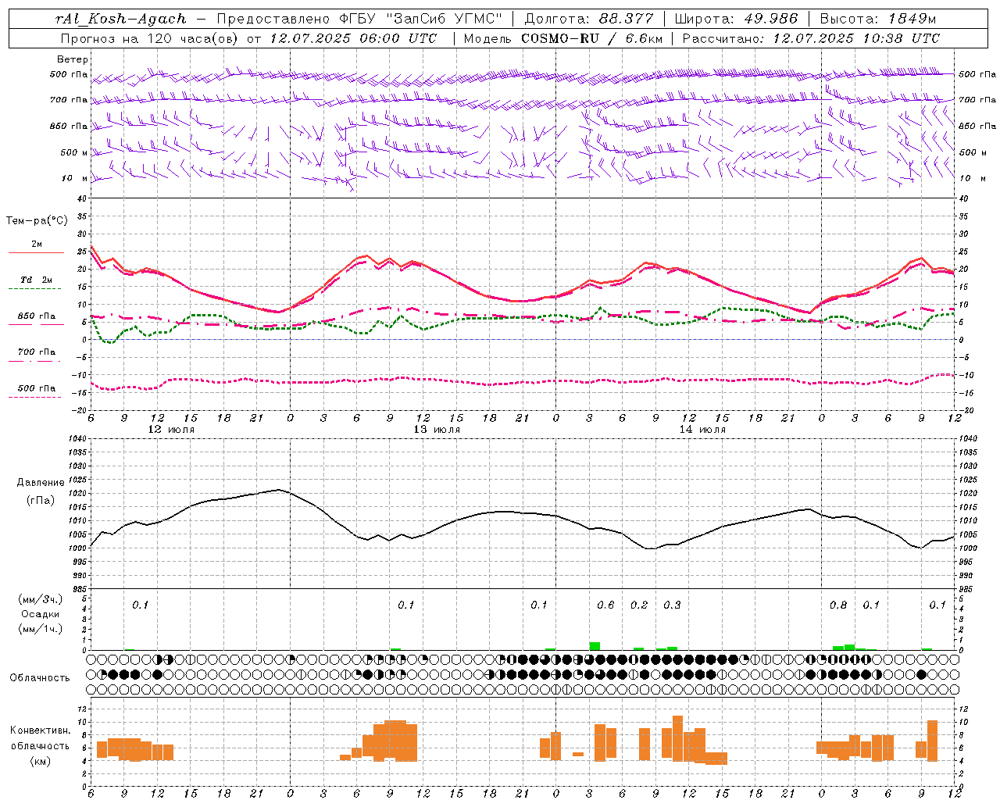This screenshot has height=800, width=1000.
Task: Click the precipitation value "0.6"
Action: coord(605,605)
